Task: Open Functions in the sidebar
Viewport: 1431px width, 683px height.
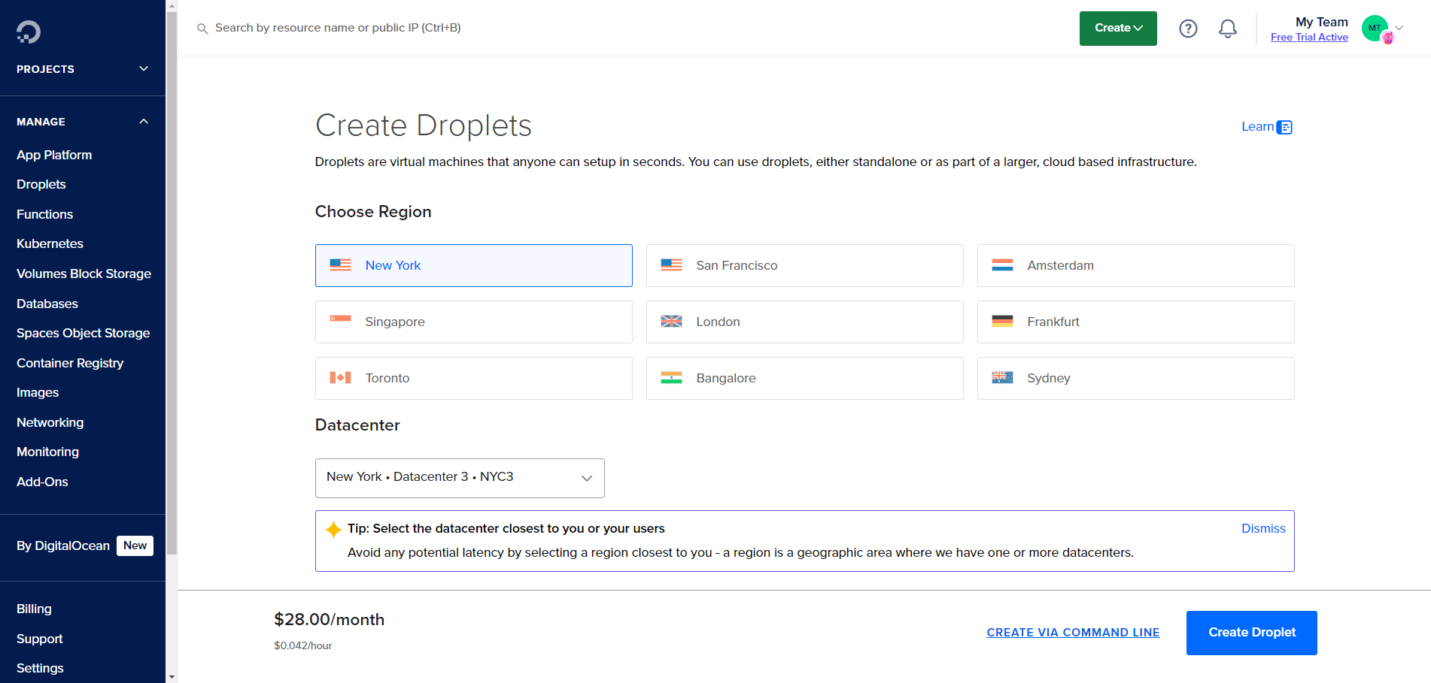Action: click(x=44, y=214)
